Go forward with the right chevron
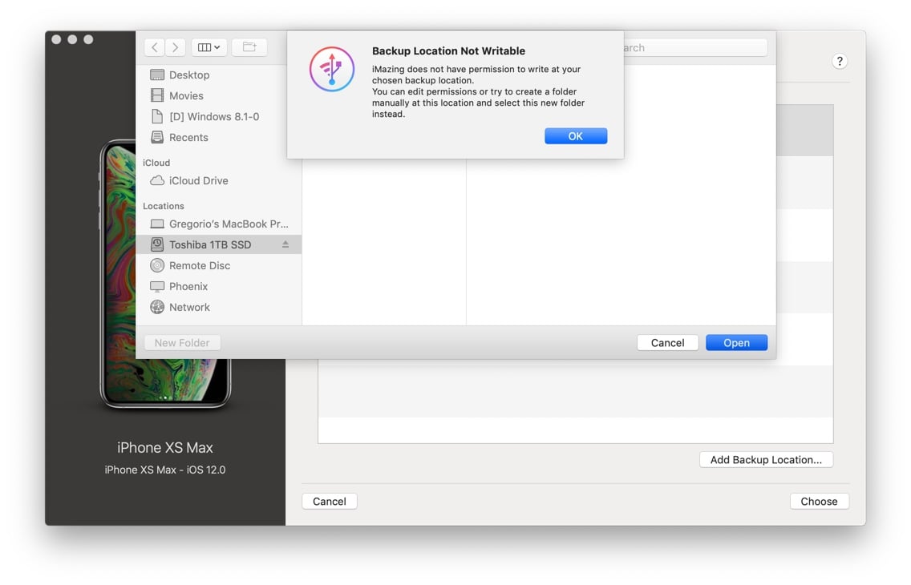 point(176,47)
